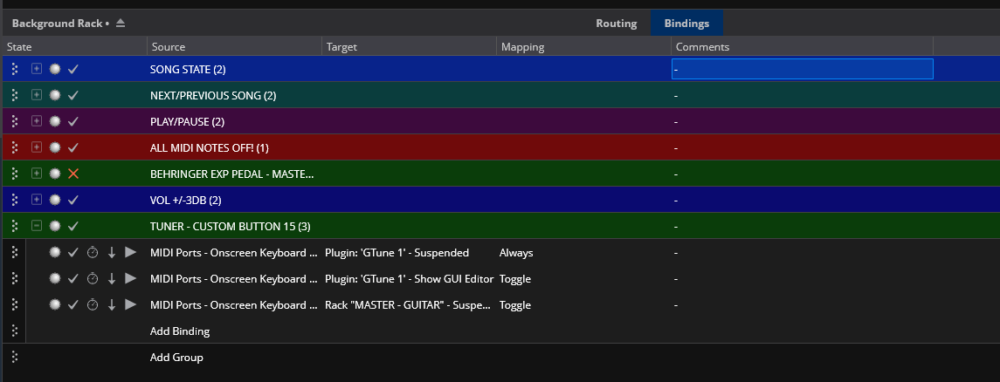The image size is (1000, 382).
Task: Expand the NEXT/PREVIOUS SONG group
Action: click(37, 95)
